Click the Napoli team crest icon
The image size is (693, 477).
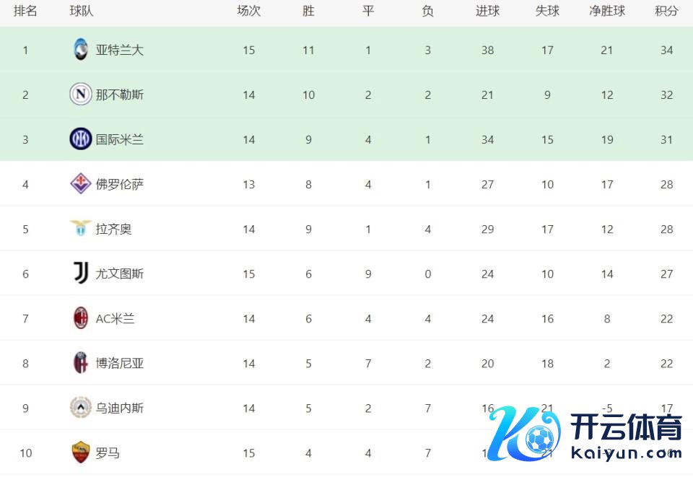[80, 95]
